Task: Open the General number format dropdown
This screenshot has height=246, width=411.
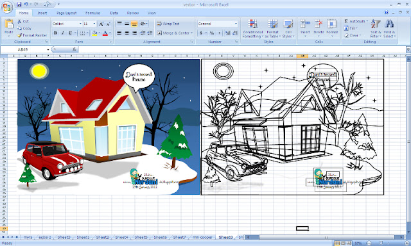Action: pos(236,24)
